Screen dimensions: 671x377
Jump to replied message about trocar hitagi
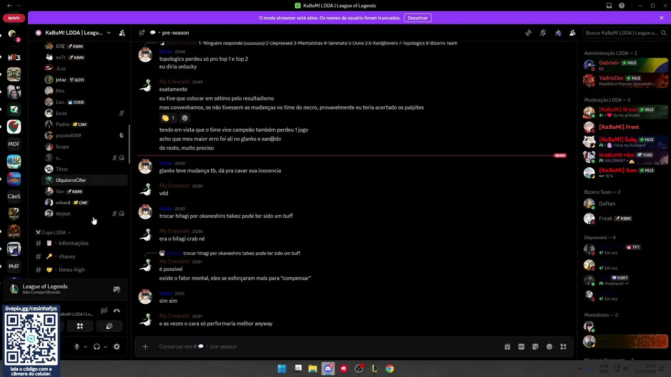(242, 253)
